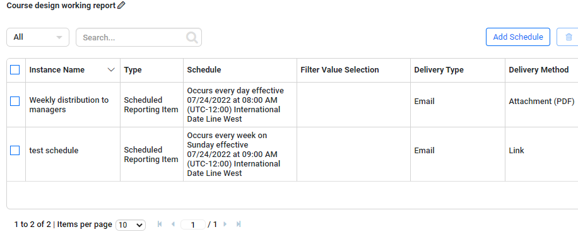578x239 pixels.
Task: Check the test schedule row checkbox
Action: point(15,150)
